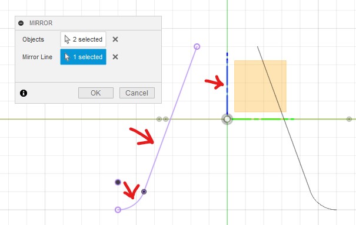The image size is (356, 225).
Task: Click the green horizontal axis segment
Action: pos(263,119)
